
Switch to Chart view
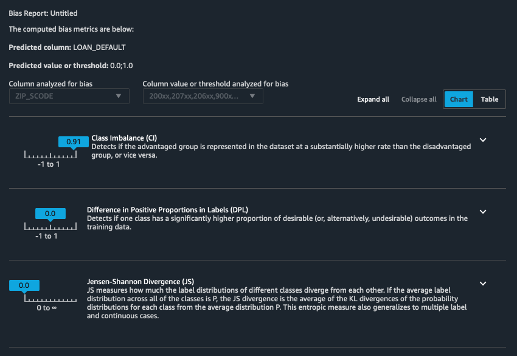(x=459, y=99)
